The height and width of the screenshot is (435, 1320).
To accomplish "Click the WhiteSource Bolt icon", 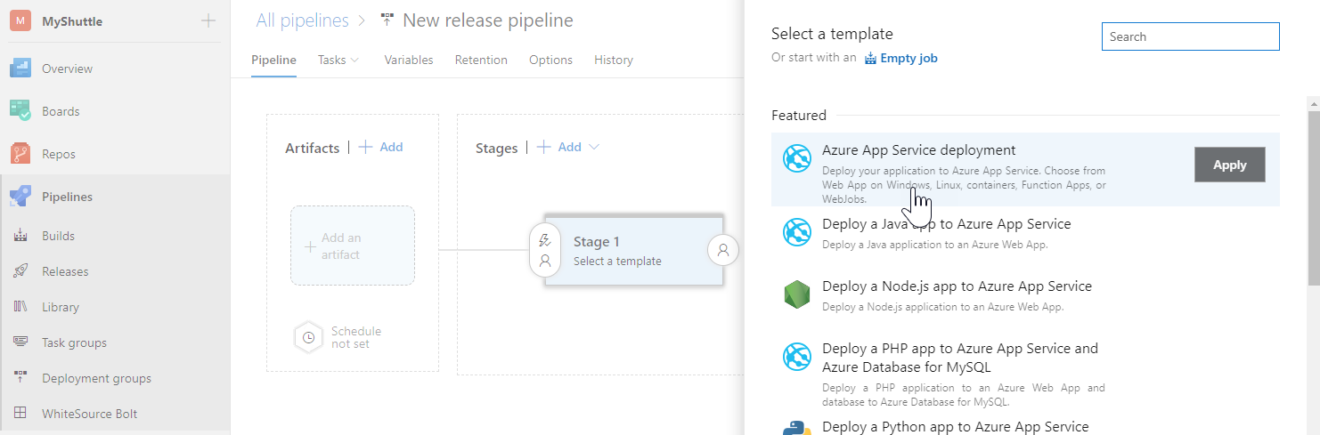I will tap(20, 414).
